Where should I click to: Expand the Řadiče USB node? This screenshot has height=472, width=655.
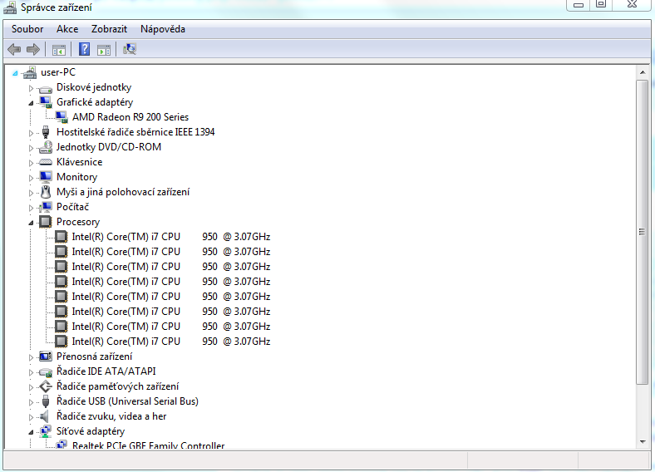pos(31,402)
